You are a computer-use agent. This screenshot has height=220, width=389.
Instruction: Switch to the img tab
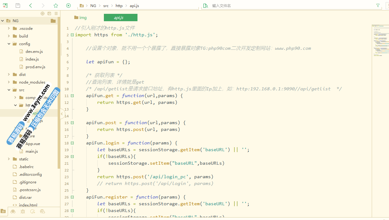pyautogui.click(x=81, y=18)
